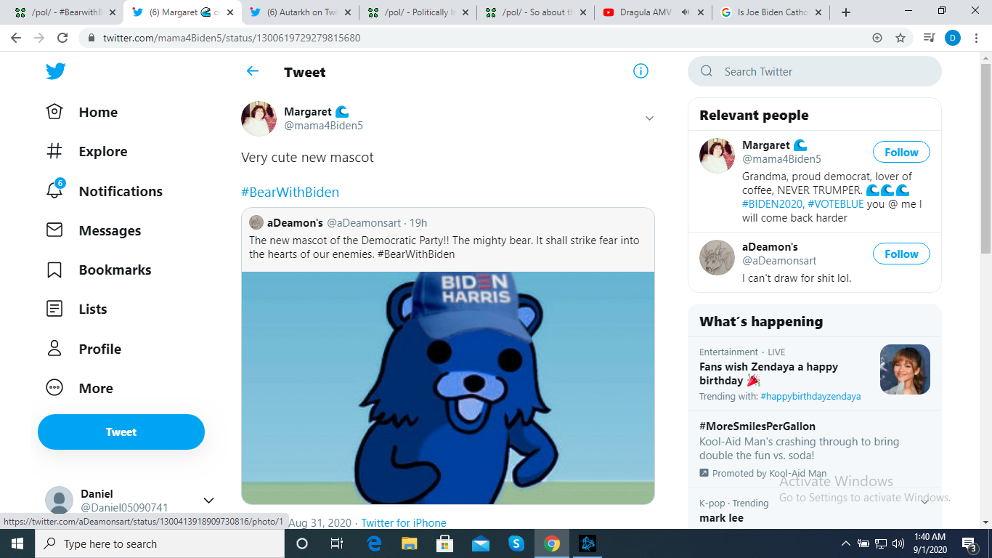Open mark lee K-pop trend
This screenshot has width=992, height=558.
point(721,518)
